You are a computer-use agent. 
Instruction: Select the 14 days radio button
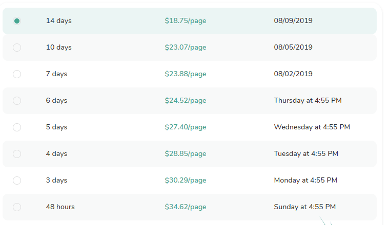pyautogui.click(x=17, y=21)
